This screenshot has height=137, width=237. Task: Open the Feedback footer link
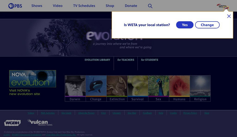tap(147, 113)
